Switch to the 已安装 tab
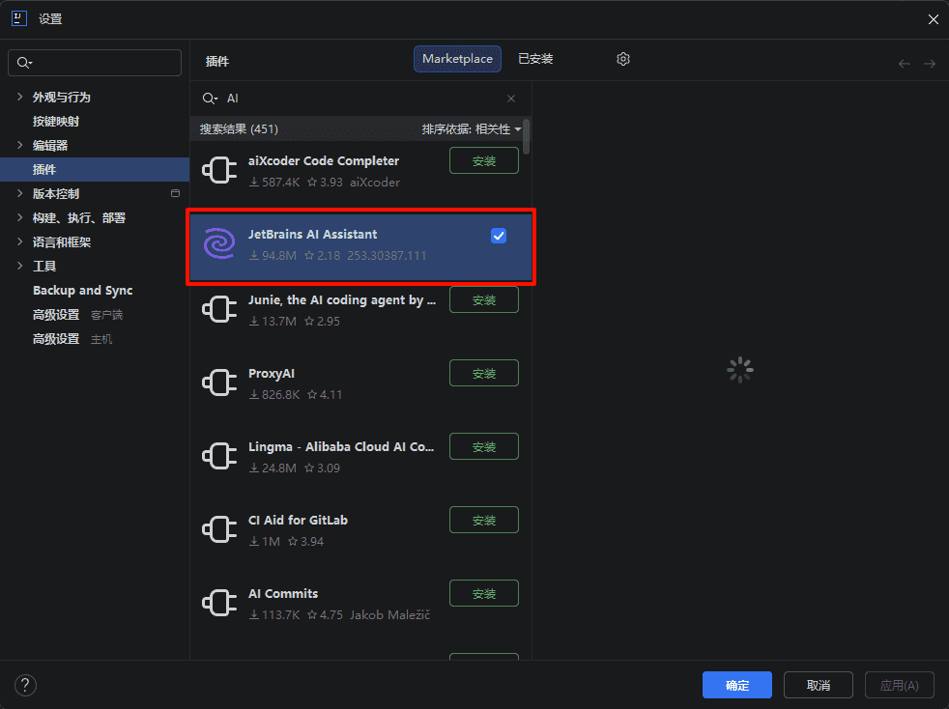 535,59
